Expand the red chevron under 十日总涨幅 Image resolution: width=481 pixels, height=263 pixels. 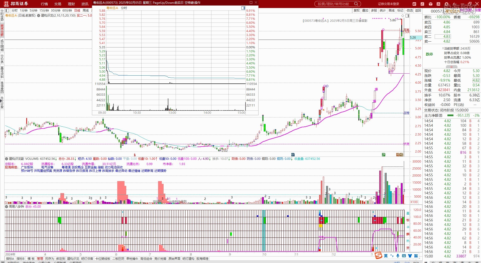click(451, 67)
